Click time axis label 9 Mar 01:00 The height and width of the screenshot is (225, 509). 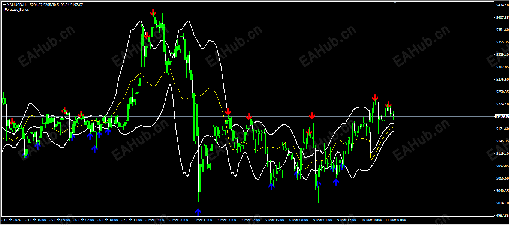323,220
